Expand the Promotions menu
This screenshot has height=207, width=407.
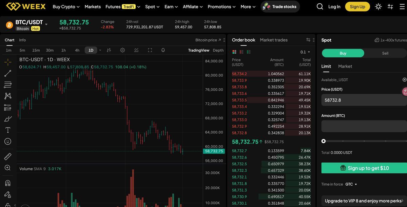[221, 6]
